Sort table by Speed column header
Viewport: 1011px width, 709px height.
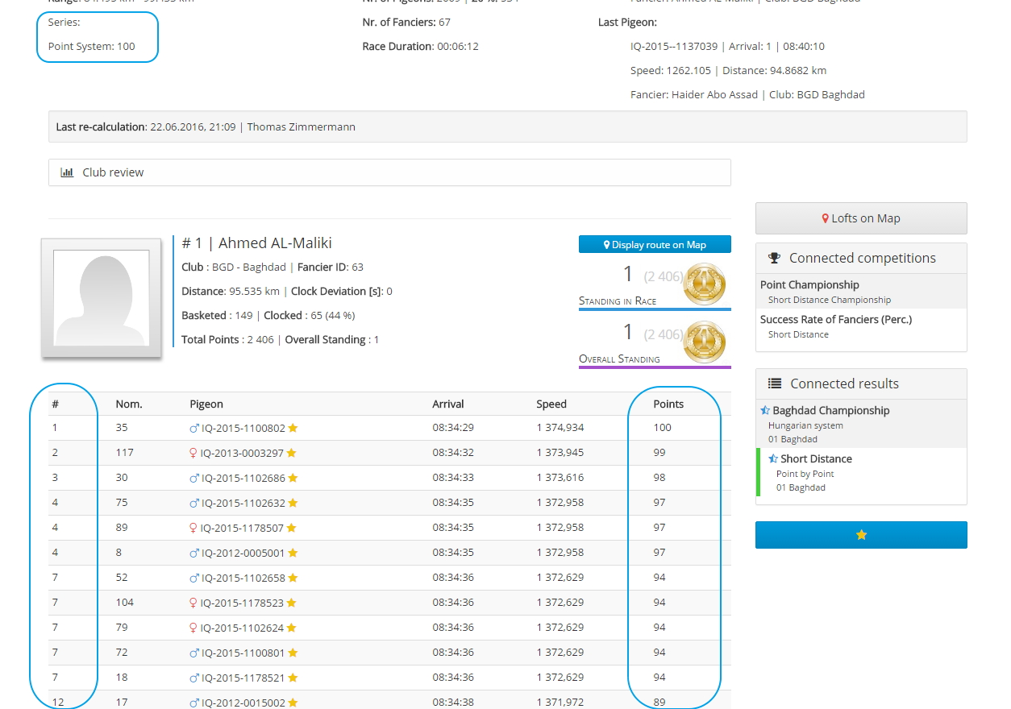point(551,404)
